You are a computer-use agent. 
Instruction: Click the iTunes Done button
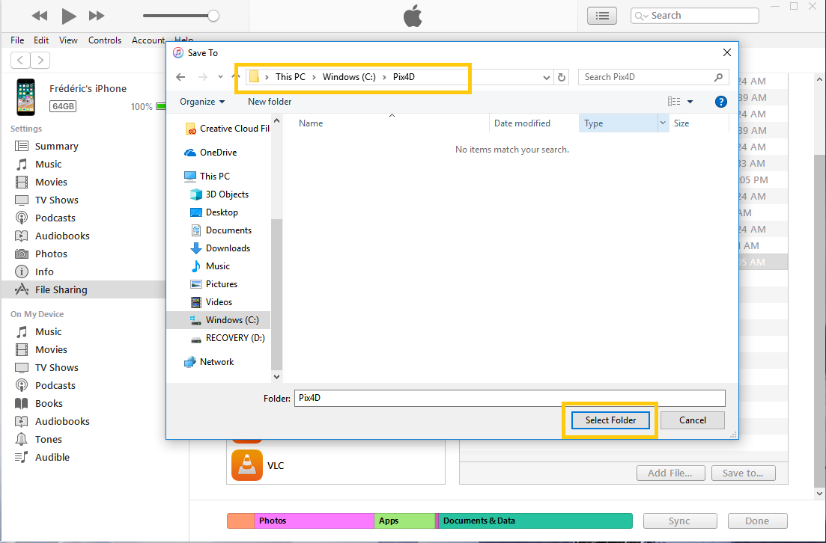click(x=757, y=521)
